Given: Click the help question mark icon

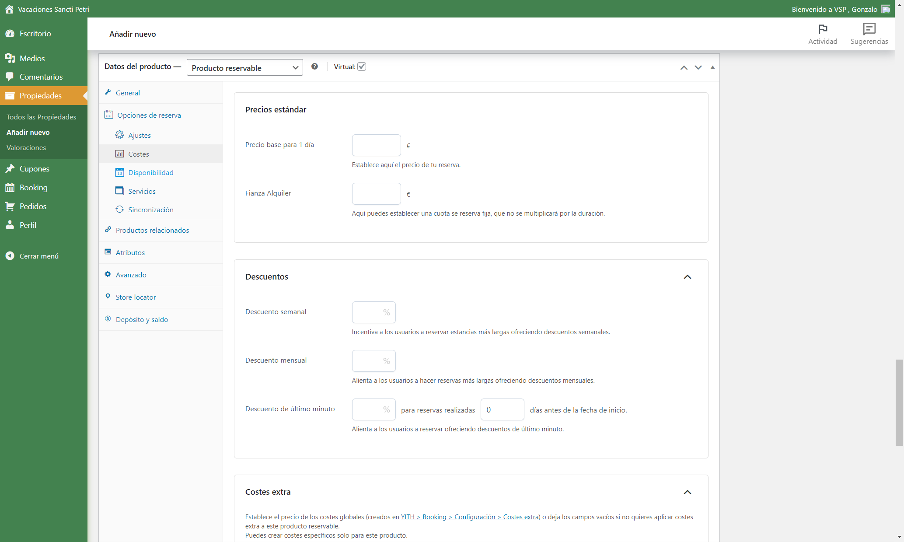Looking at the screenshot, I should pyautogui.click(x=314, y=66).
